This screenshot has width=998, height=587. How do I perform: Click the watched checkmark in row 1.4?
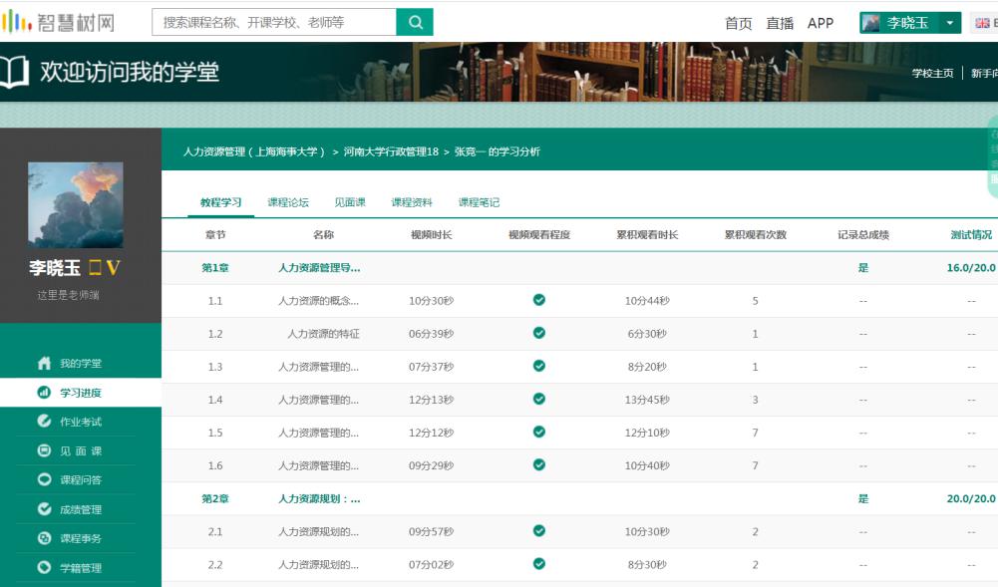[x=539, y=400]
